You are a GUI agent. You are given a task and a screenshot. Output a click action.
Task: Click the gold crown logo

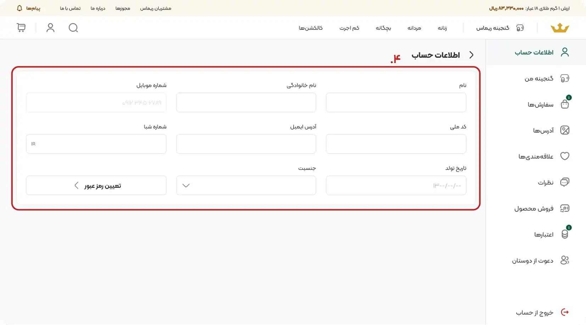click(560, 28)
